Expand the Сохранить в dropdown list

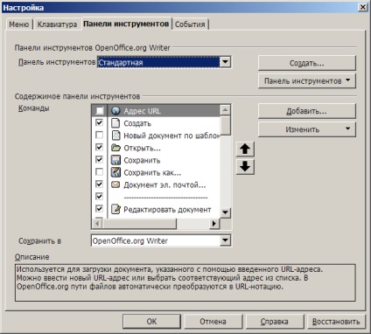[x=225, y=240]
